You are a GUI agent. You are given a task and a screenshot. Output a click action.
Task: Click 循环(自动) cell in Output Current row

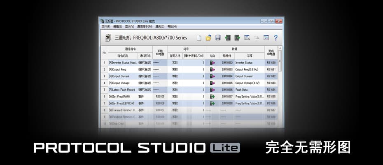click(145, 76)
